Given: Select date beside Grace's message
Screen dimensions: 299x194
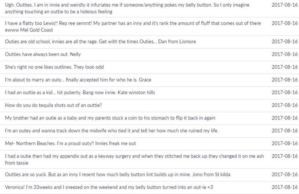Looking at the screenshot, I should (285, 80).
